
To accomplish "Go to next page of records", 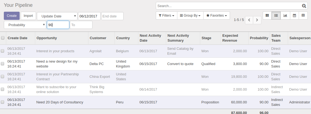I will pyautogui.click(x=257, y=20).
